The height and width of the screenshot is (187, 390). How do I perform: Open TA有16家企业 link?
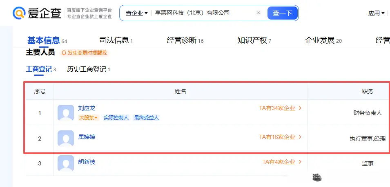[280, 137]
